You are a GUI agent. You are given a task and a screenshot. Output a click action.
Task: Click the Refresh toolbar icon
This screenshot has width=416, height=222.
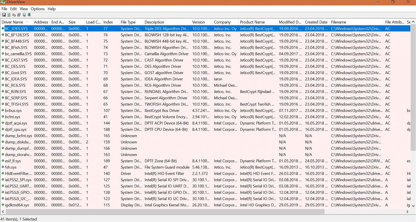9,15
